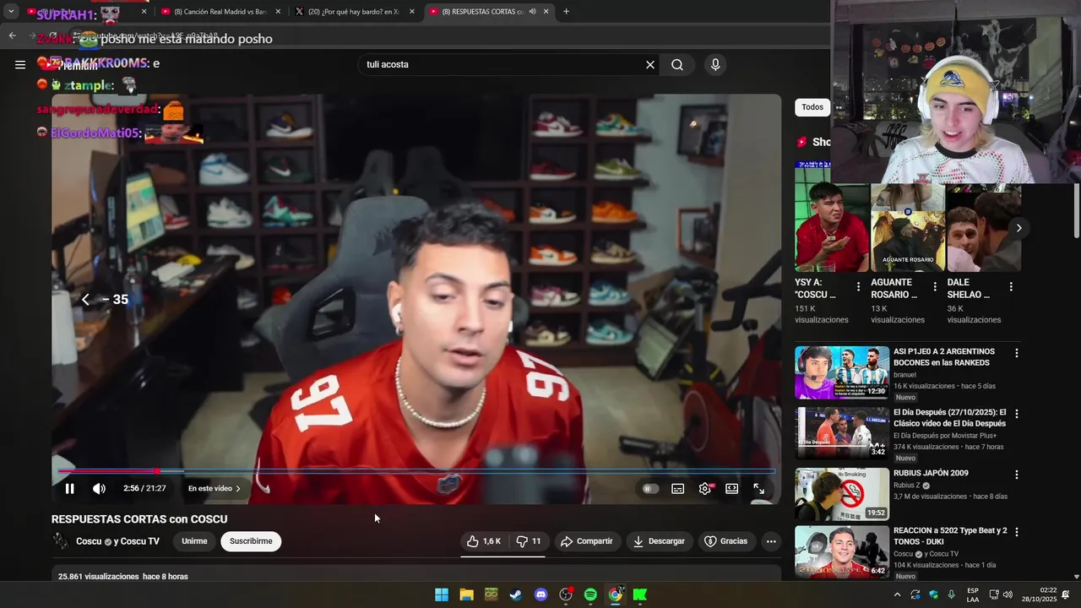
Task: Click the Suscribirme button
Action: pyautogui.click(x=251, y=541)
